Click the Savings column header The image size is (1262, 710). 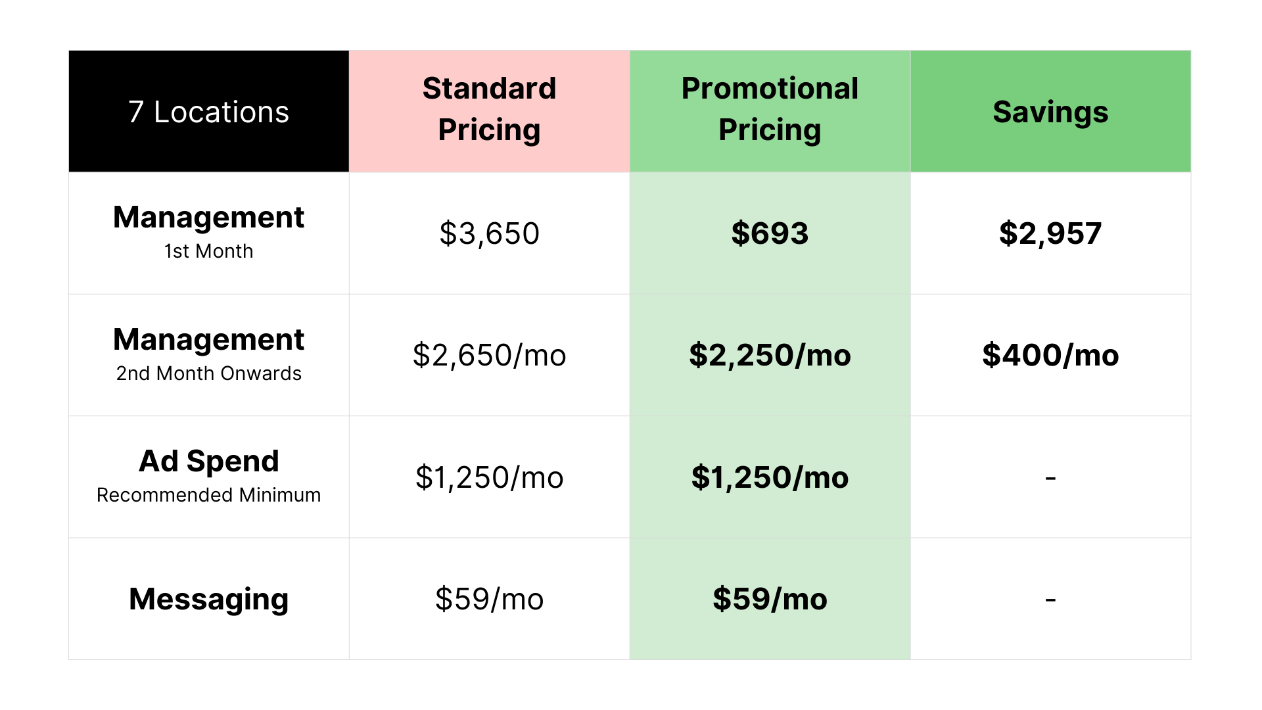click(1050, 111)
